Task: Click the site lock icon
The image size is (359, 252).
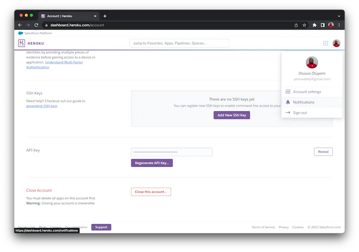Action: point(46,25)
